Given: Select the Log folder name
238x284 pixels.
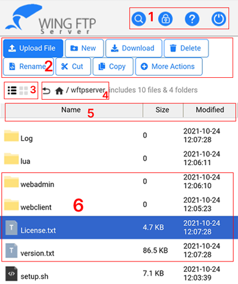Looking at the screenshot, I should pyautogui.click(x=27, y=138).
